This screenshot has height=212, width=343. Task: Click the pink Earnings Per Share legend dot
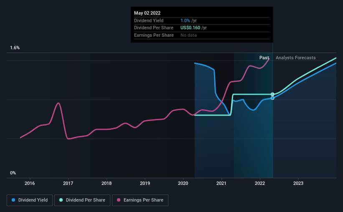coord(119,200)
